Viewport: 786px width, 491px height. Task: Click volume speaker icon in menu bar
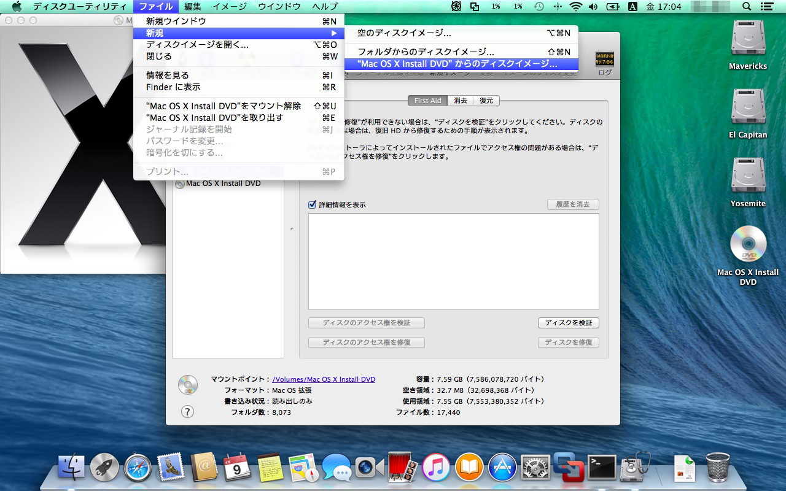click(593, 7)
